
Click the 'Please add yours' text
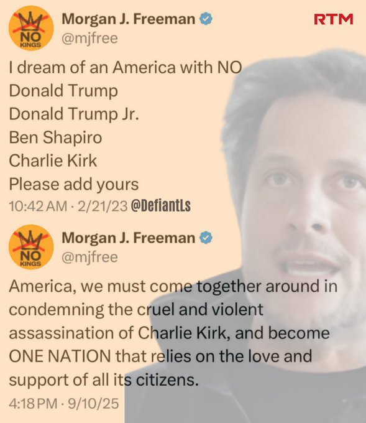(x=74, y=185)
